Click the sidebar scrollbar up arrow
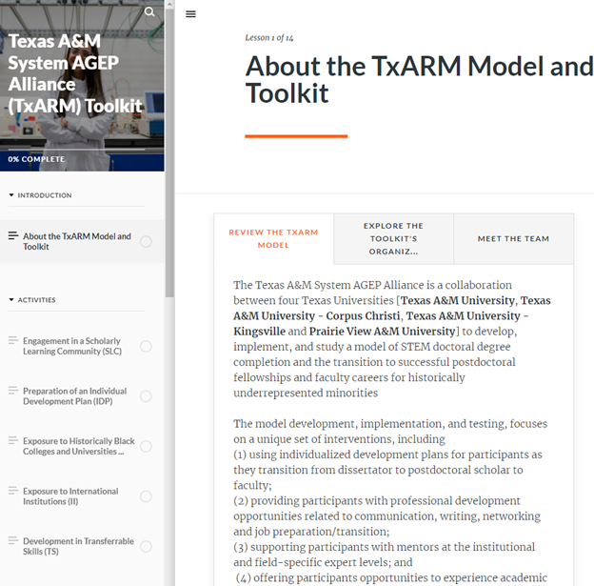This screenshot has height=586, width=594. (169, 4)
